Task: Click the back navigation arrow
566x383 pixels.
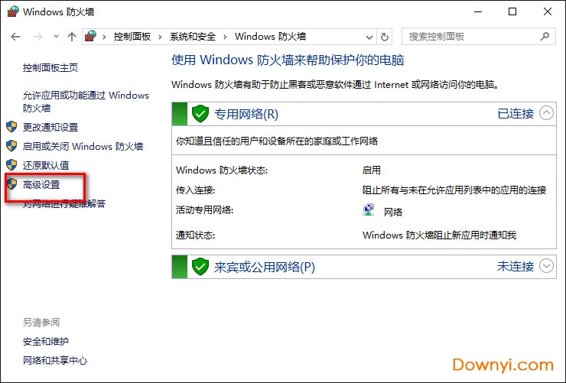Action: [16, 36]
